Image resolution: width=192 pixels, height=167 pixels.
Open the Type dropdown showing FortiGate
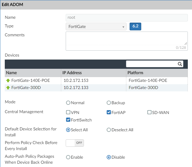pyautogui.click(x=96, y=27)
